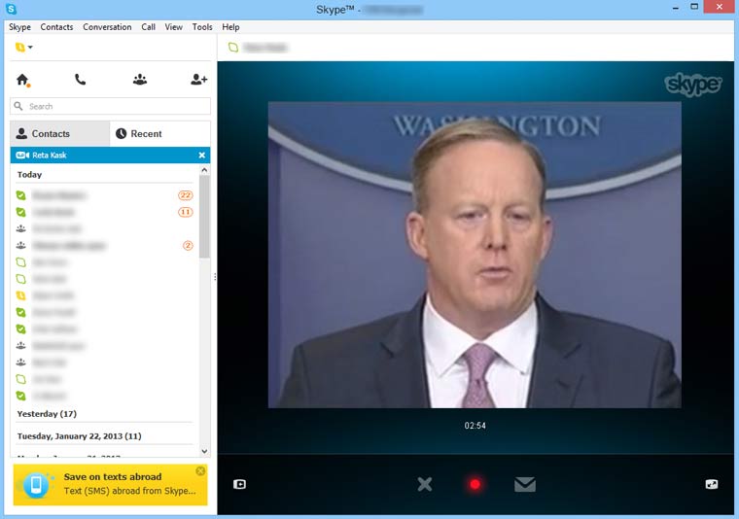Click the Skype logo in video area
This screenshot has width=739, height=519.
(692, 85)
